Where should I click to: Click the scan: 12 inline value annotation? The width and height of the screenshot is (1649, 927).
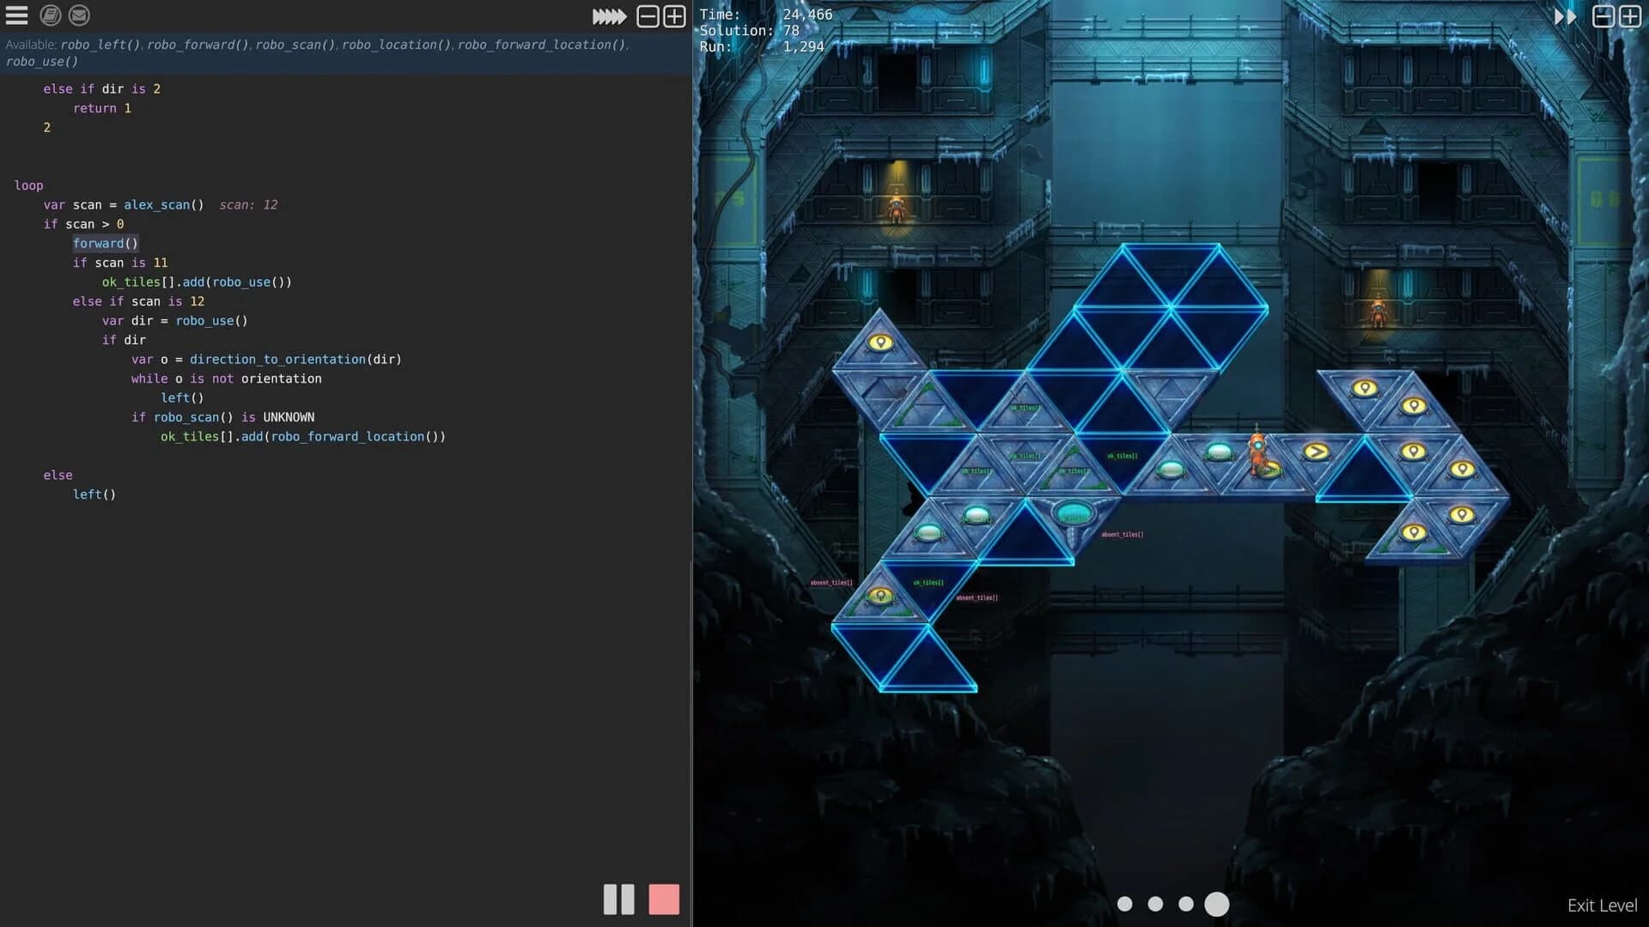click(249, 204)
